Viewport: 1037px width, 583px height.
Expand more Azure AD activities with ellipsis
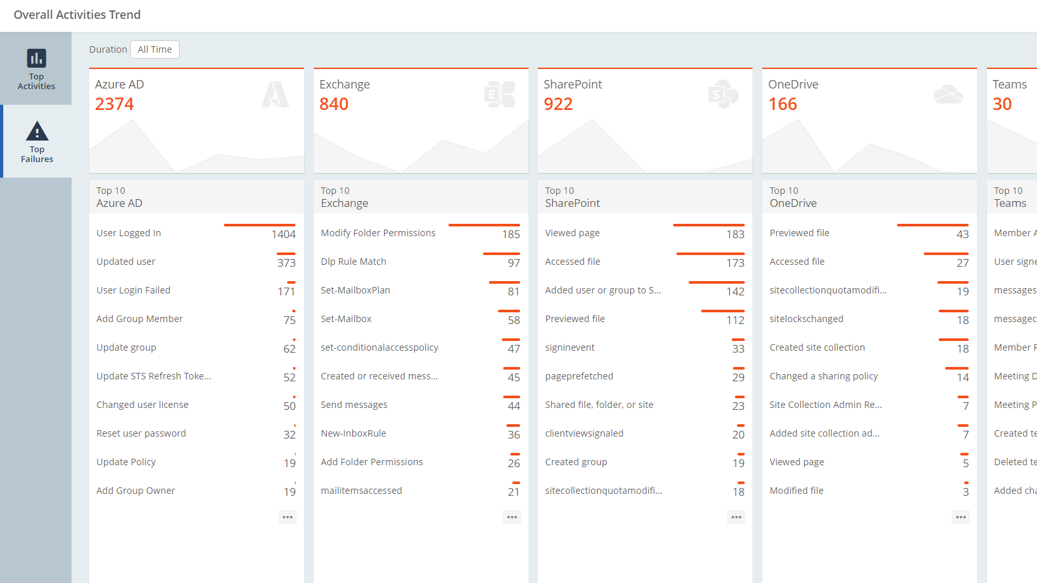[x=288, y=517]
